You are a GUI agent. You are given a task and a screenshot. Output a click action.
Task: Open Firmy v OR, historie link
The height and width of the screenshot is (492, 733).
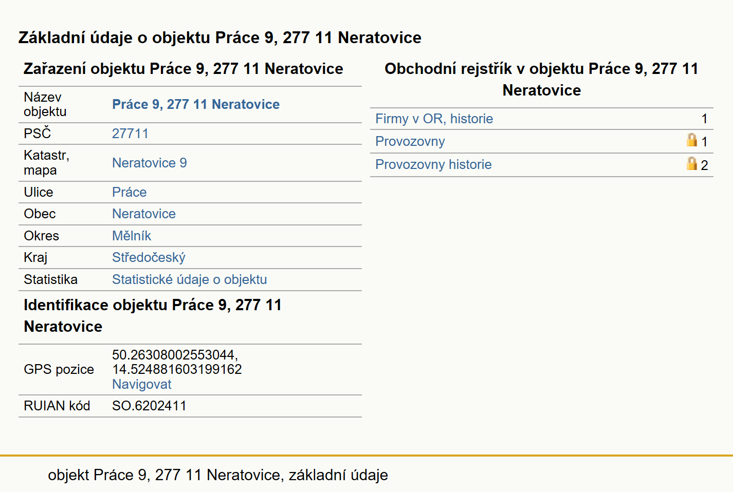(x=434, y=119)
